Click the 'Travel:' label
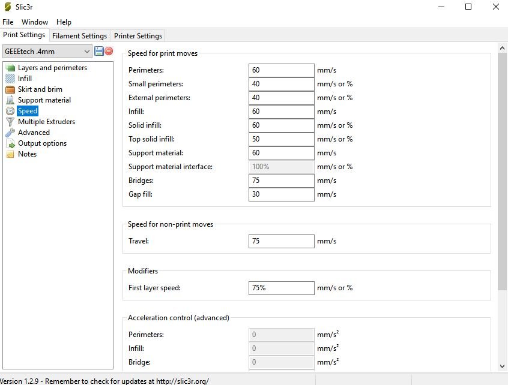 click(139, 241)
